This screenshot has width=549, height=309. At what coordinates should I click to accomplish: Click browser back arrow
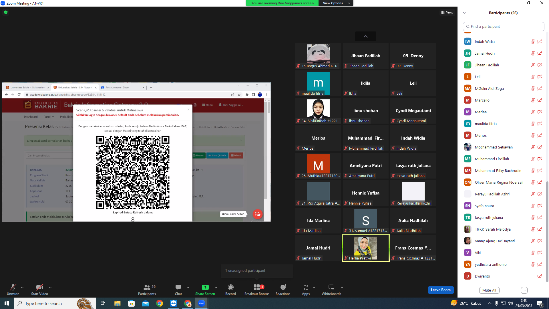[x=6, y=95]
